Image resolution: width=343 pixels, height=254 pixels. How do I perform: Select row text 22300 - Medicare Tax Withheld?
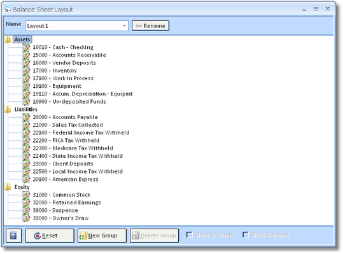(73, 148)
